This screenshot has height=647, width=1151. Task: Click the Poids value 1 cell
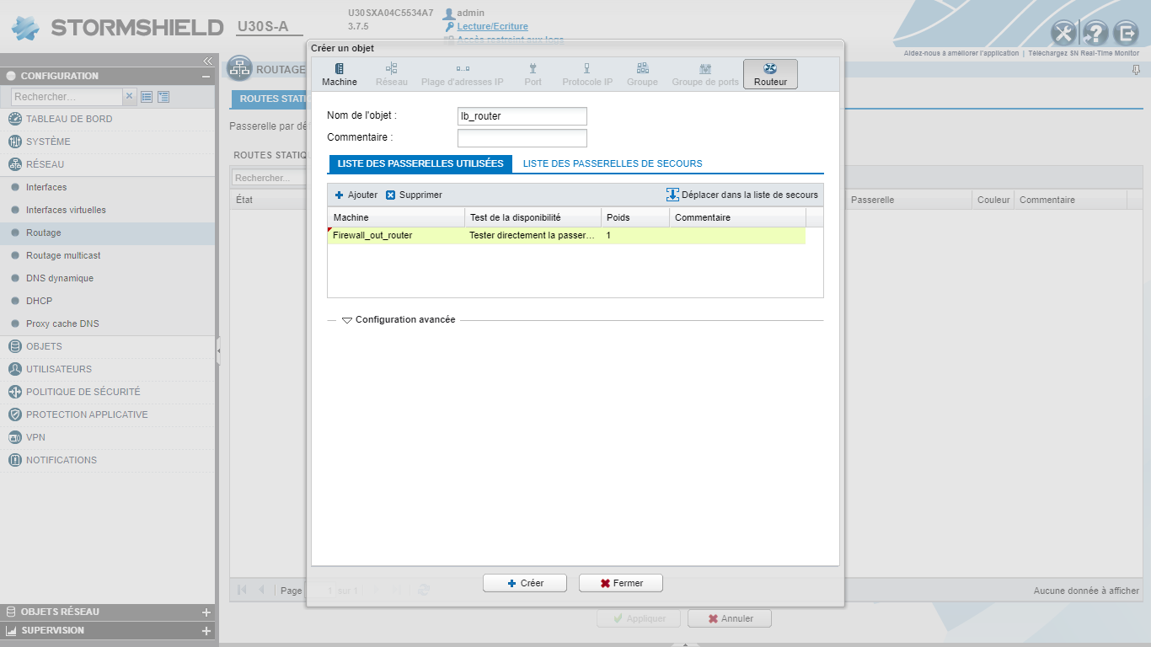point(635,236)
